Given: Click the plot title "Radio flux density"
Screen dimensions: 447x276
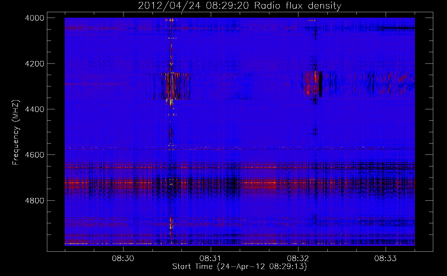Looking at the screenshot, I should (x=298, y=6).
